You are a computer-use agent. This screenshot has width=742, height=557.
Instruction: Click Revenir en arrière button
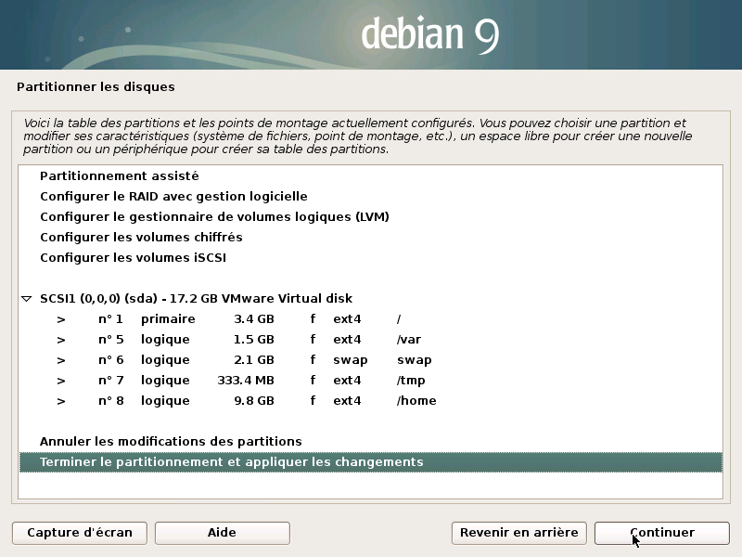coord(519,533)
